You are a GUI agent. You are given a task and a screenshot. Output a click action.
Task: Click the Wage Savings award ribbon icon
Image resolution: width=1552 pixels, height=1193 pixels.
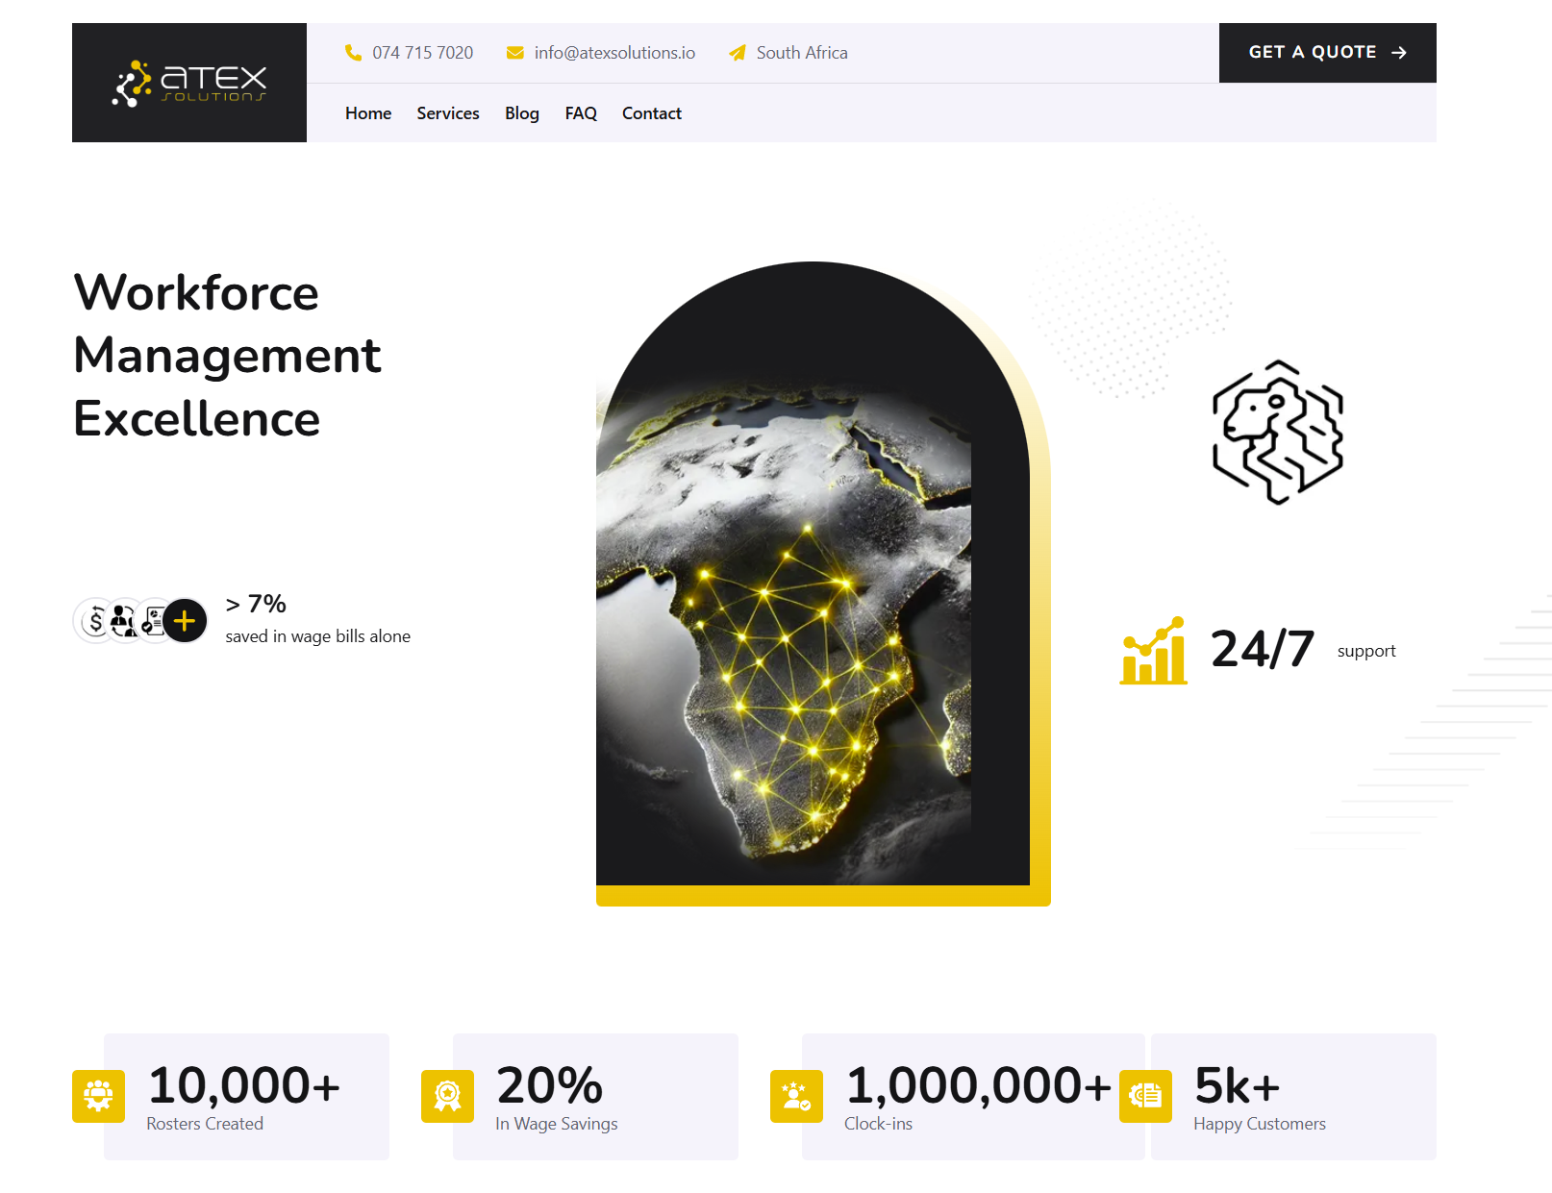click(447, 1096)
